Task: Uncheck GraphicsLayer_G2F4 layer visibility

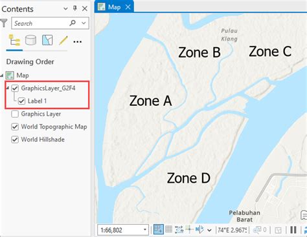Action: (x=15, y=88)
